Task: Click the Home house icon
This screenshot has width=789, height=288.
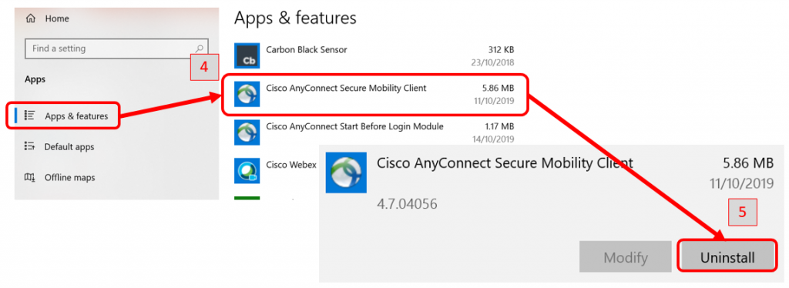Action: (31, 18)
